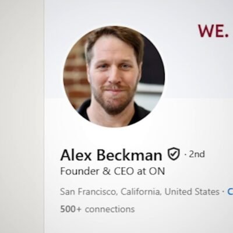Click the San Francisco location text

pos(89,192)
